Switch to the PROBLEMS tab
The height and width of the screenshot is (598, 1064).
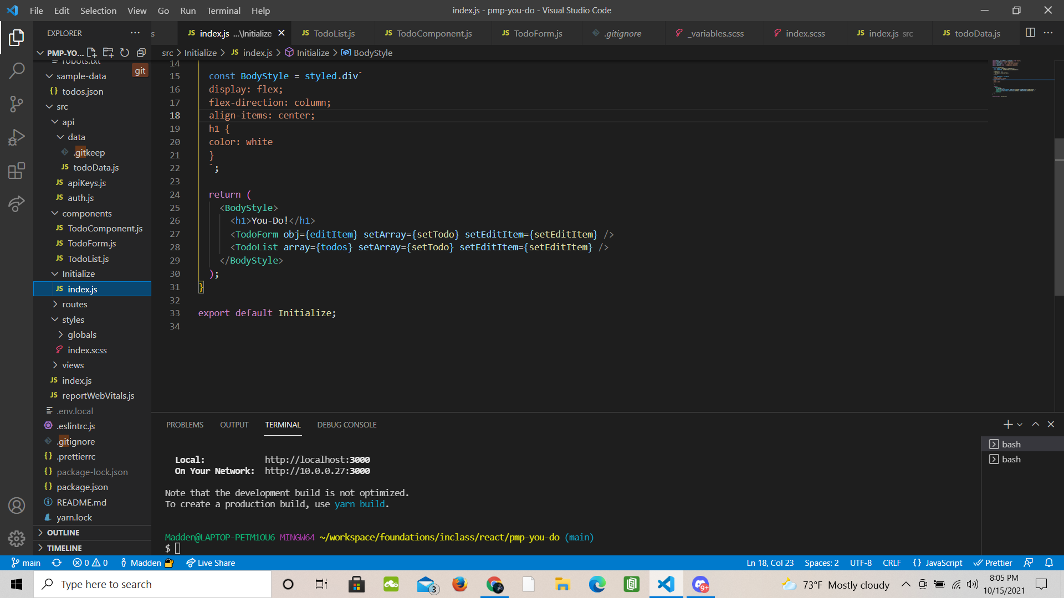coord(185,424)
